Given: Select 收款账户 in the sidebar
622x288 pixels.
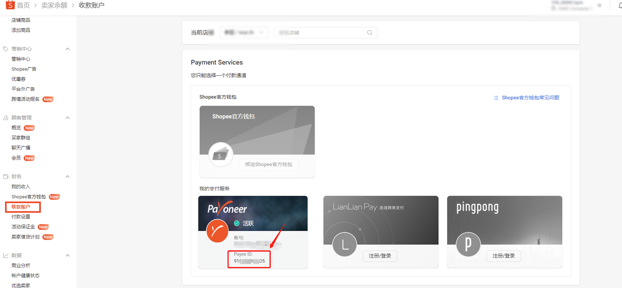Looking at the screenshot, I should point(21,207).
